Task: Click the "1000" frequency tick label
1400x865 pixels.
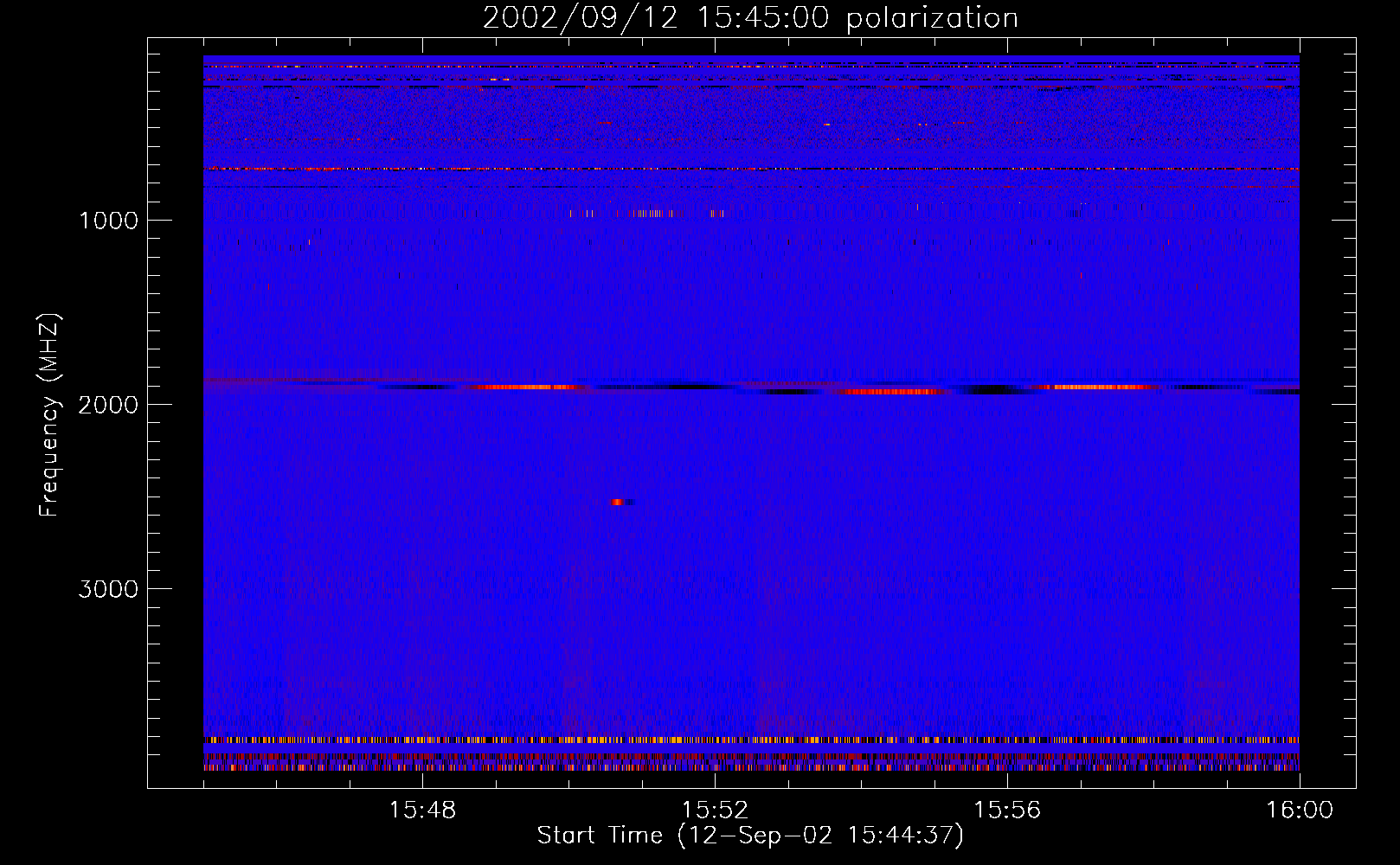Action: (108, 221)
